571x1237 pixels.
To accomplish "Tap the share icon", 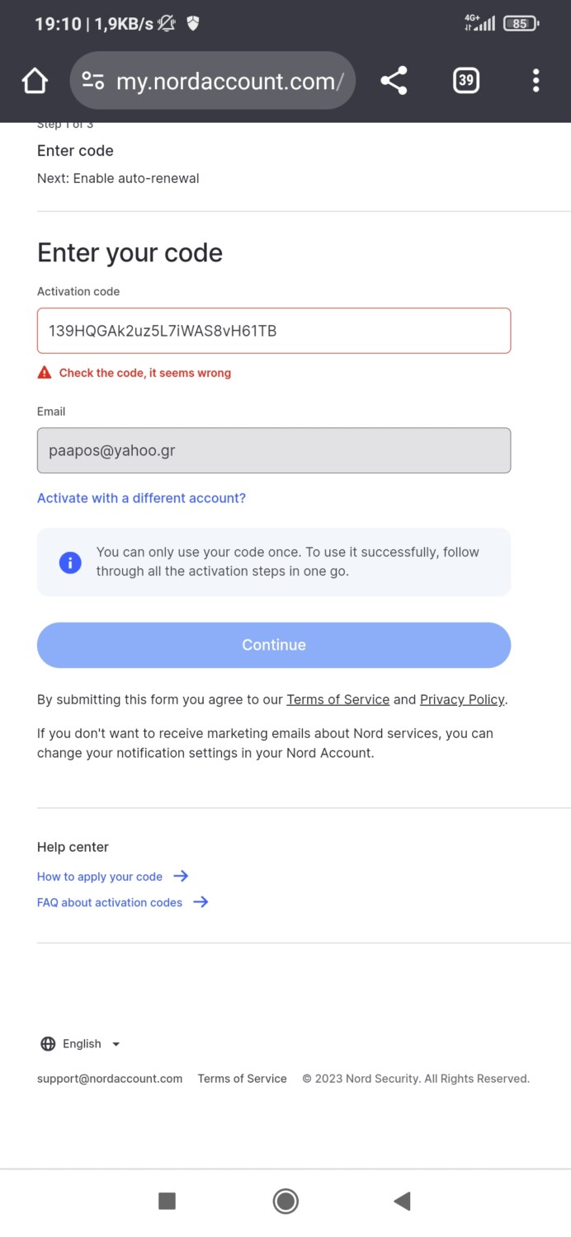I will [x=394, y=81].
